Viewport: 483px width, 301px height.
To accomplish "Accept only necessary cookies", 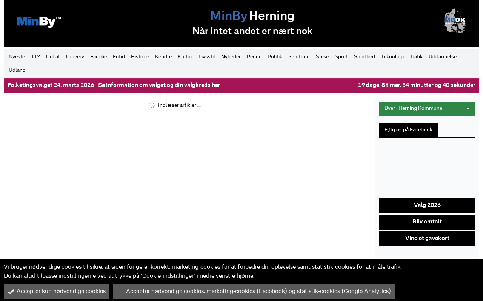I will pyautogui.click(x=57, y=292).
